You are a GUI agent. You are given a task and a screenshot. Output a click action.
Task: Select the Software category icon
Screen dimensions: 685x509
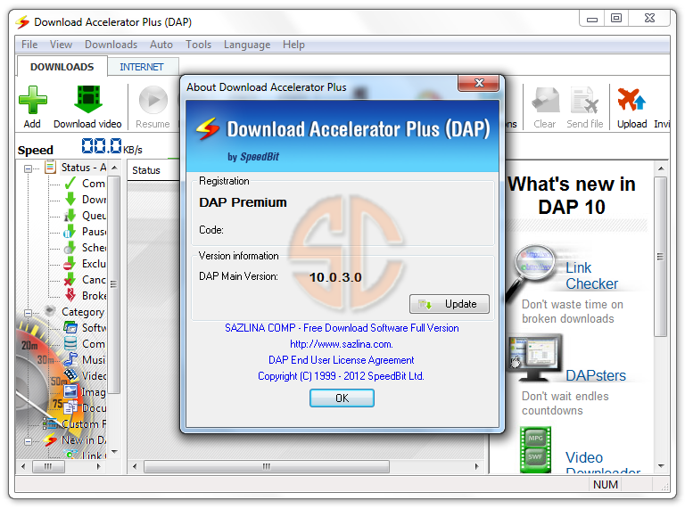coord(70,327)
